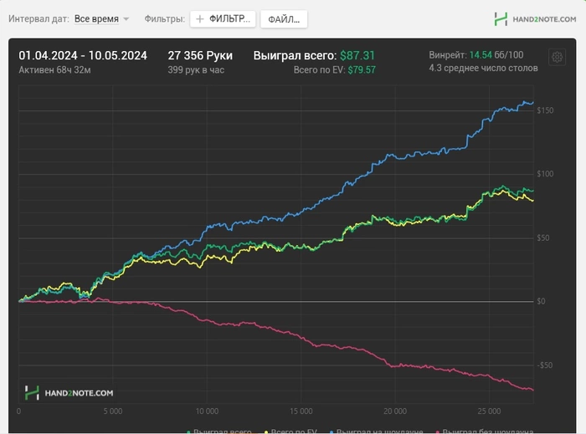
Task: Click the $0 y-axis label
Action: 541,302
